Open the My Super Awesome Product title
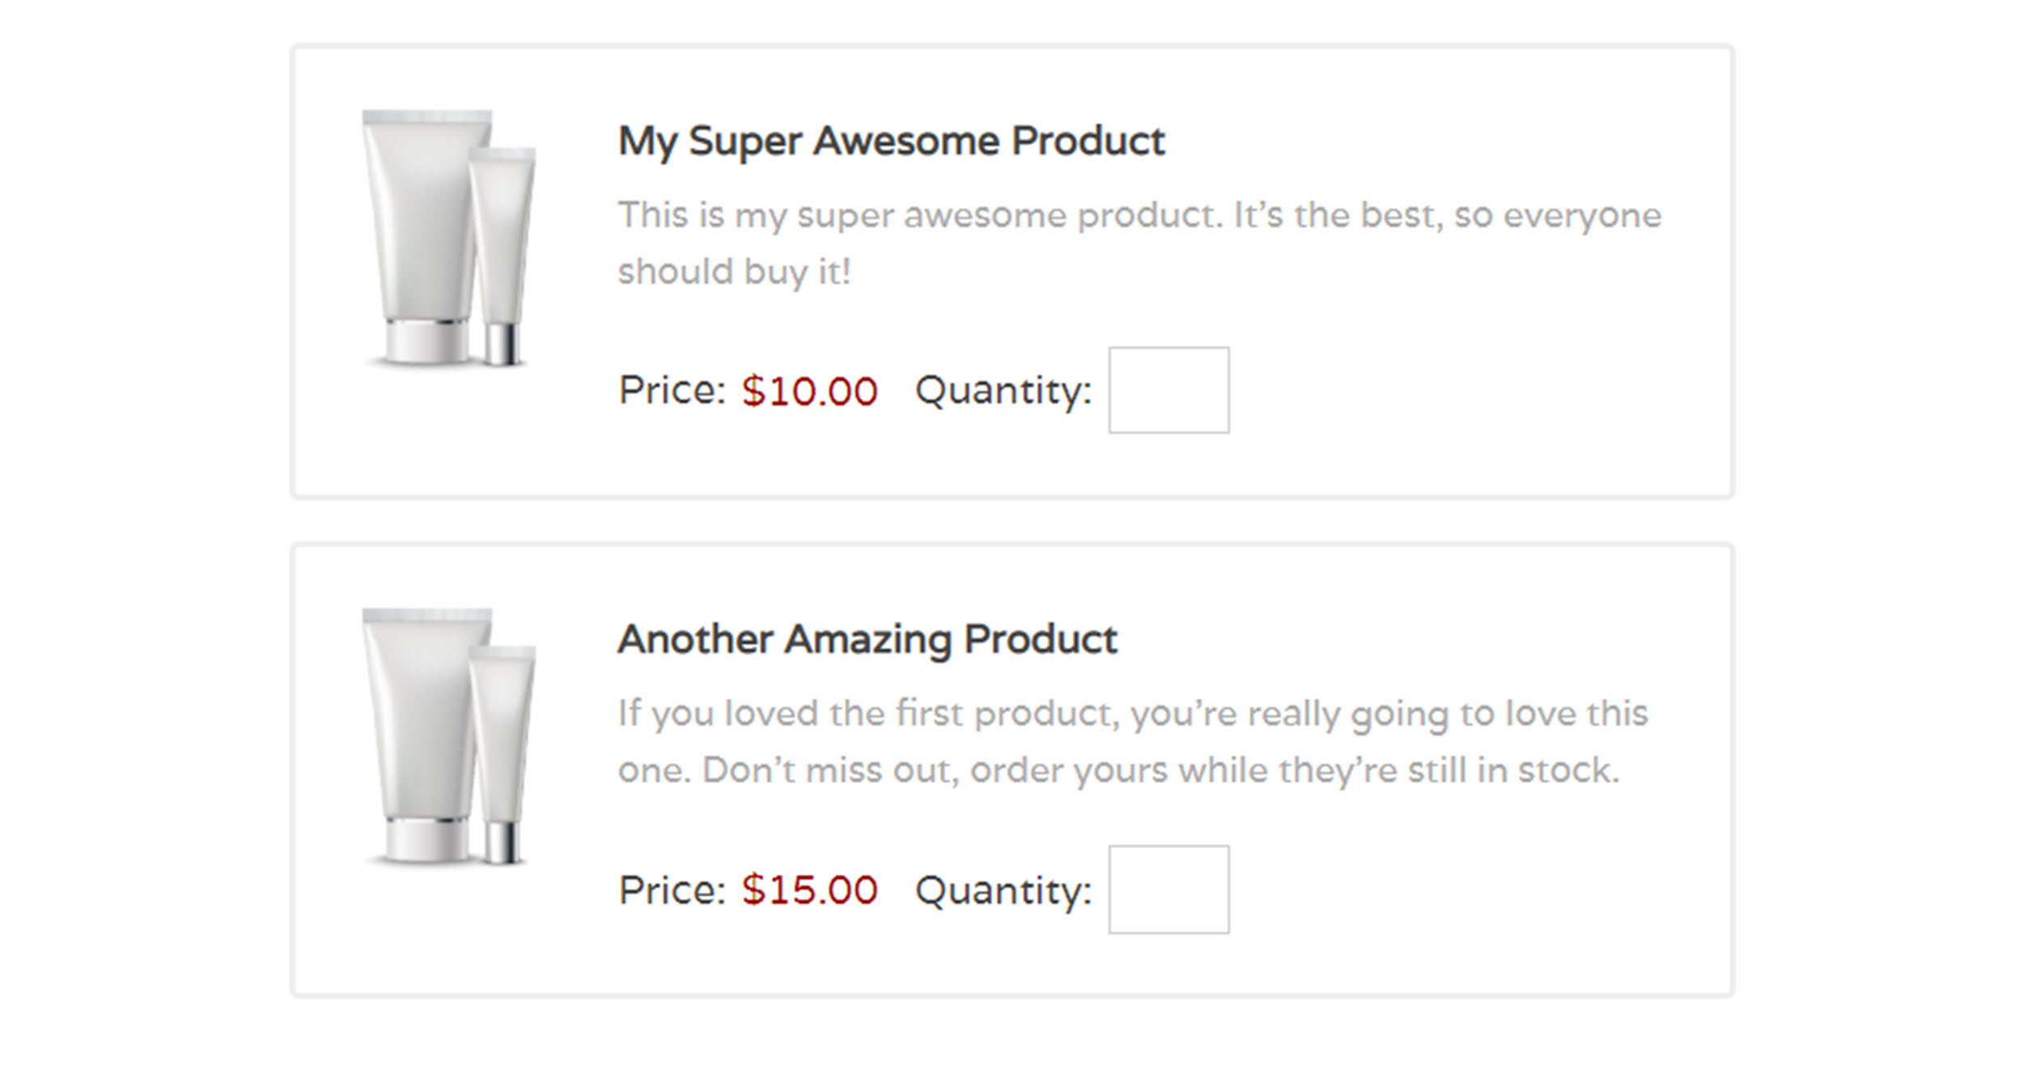 click(x=891, y=142)
